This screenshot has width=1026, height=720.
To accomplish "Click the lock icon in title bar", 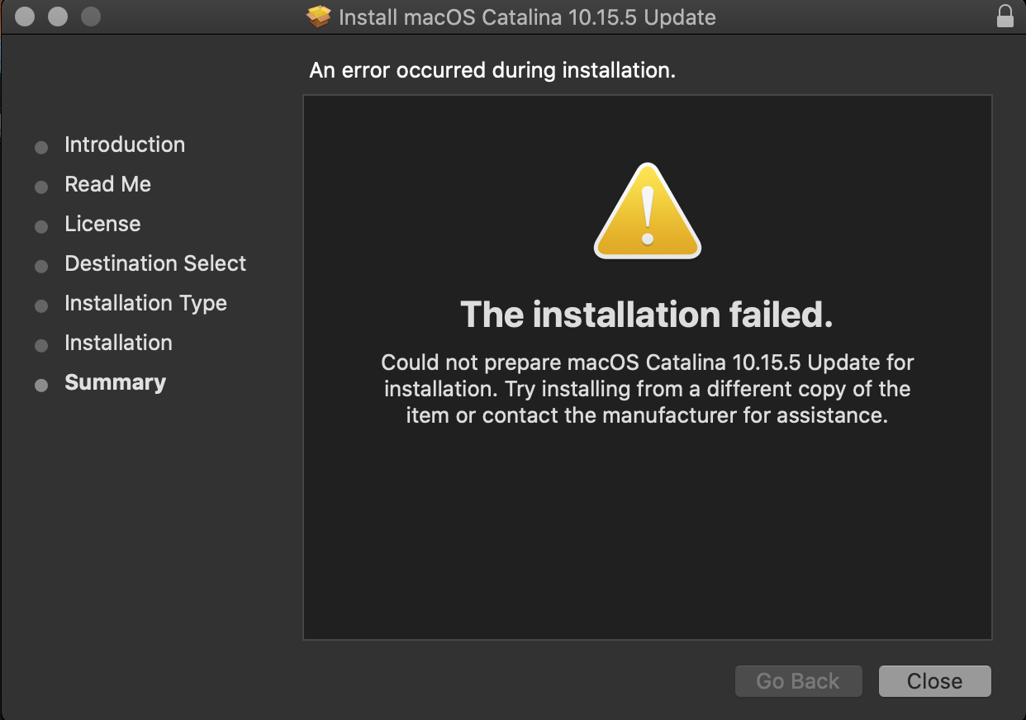I will click(1005, 17).
